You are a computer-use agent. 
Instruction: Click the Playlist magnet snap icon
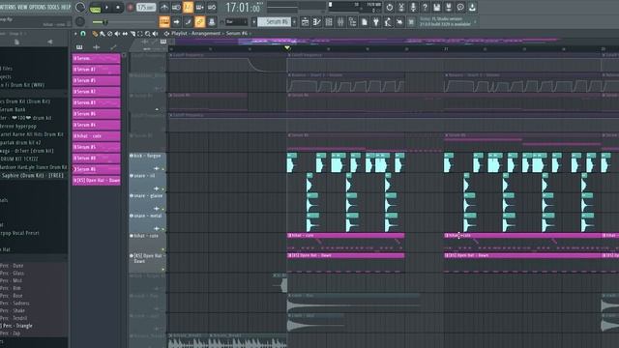tap(83, 34)
